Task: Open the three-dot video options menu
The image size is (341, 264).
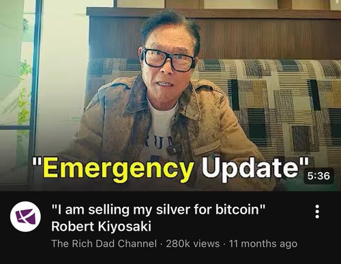Action: click(317, 212)
